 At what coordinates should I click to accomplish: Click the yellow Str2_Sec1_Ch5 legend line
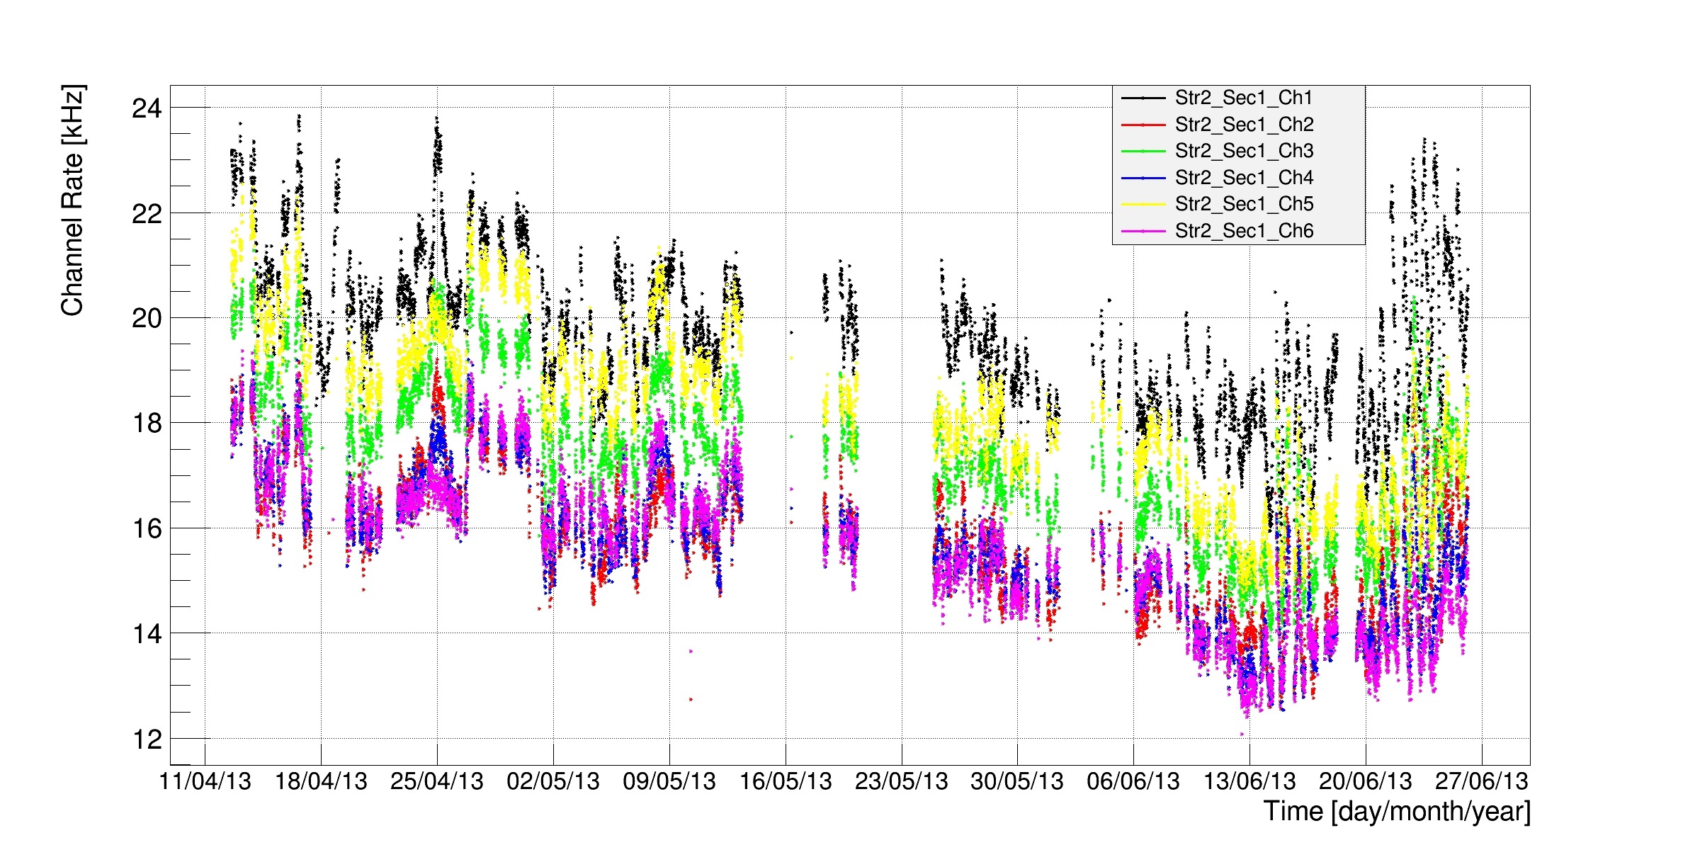[1143, 204]
